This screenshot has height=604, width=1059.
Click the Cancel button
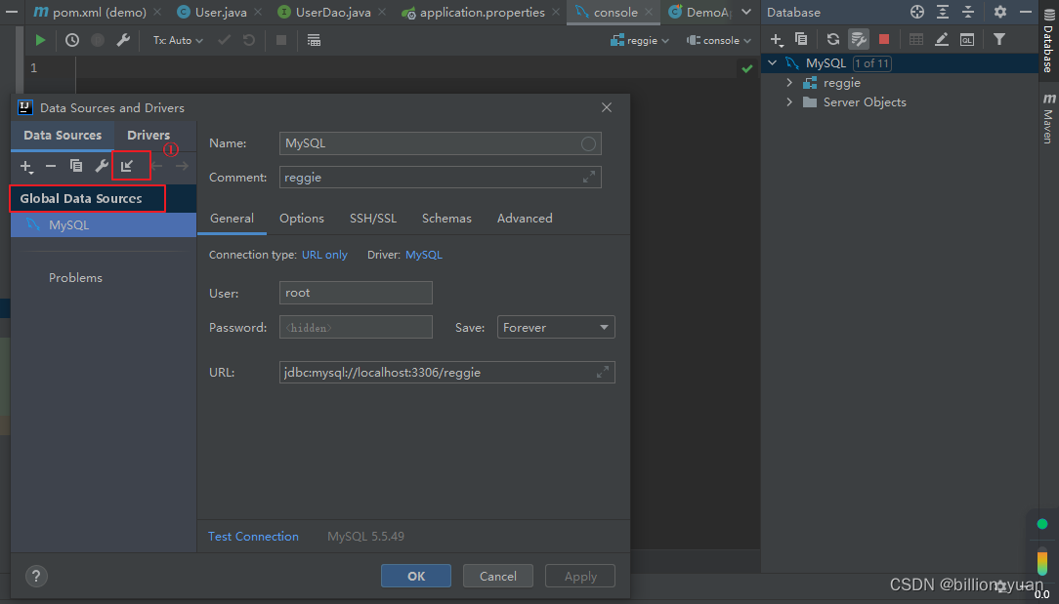point(498,576)
